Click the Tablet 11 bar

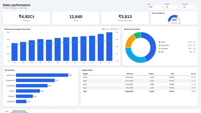click(x=28, y=91)
